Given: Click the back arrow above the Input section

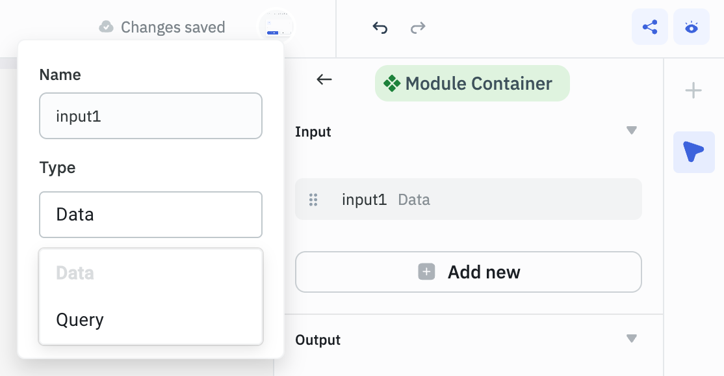Looking at the screenshot, I should click(x=324, y=79).
